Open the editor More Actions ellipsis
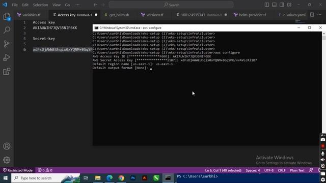Viewport: 326px width, 183px height. 319,15
